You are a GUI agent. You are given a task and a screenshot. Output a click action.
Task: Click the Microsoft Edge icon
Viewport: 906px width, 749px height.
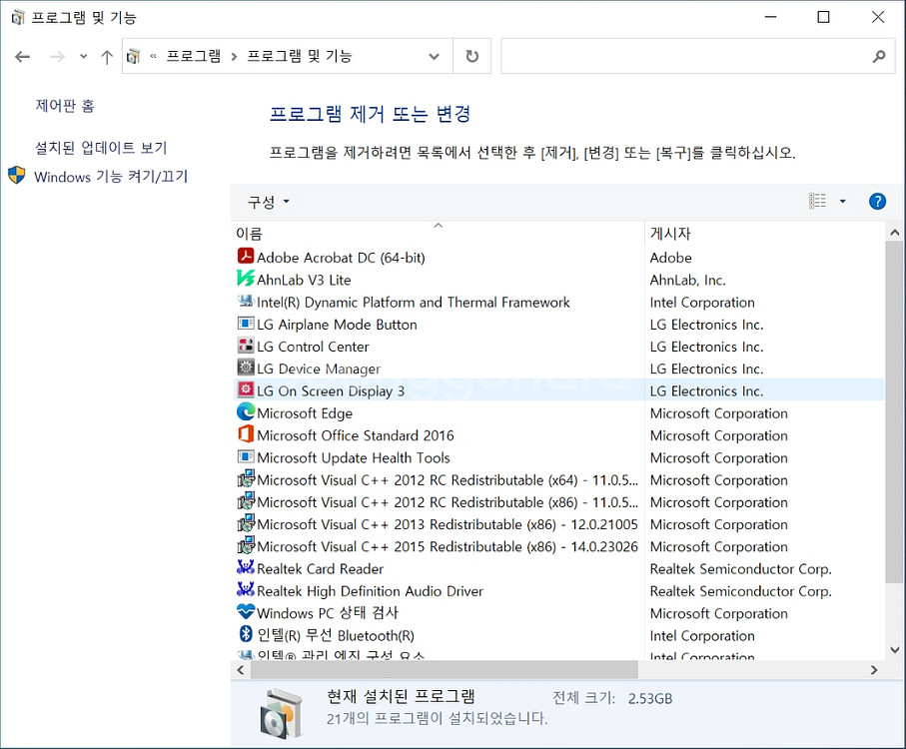coord(246,411)
